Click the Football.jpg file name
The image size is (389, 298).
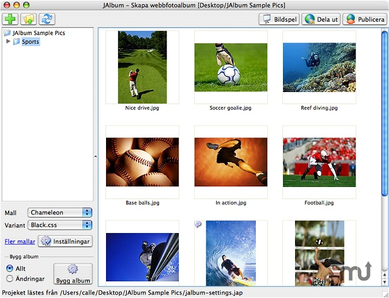tap(319, 203)
